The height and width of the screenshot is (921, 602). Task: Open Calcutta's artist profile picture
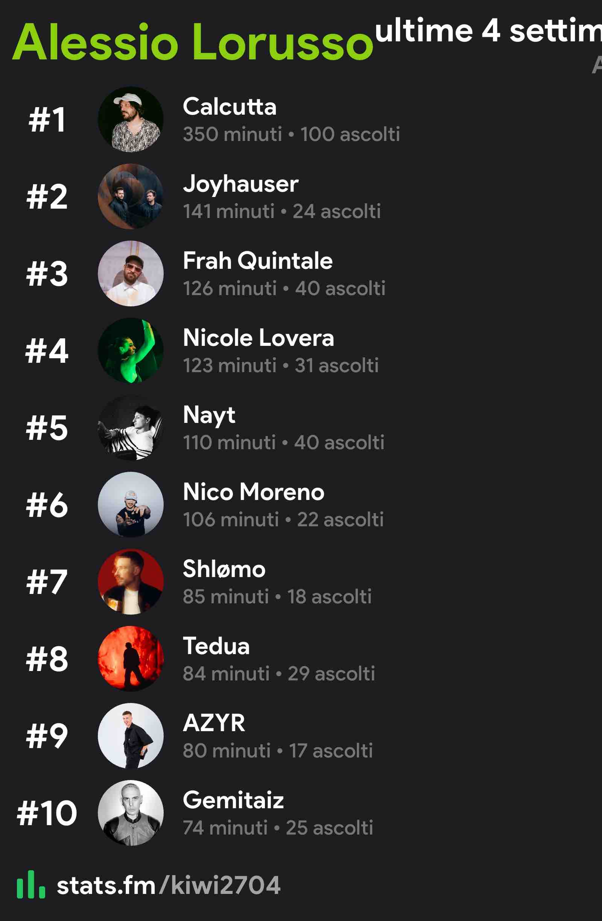[131, 119]
